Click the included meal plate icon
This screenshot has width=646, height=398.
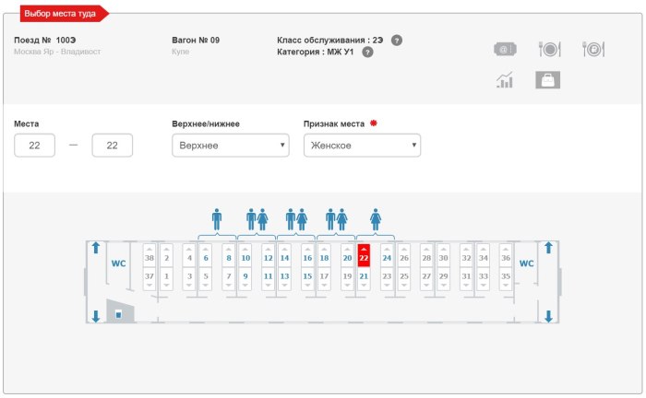point(550,50)
